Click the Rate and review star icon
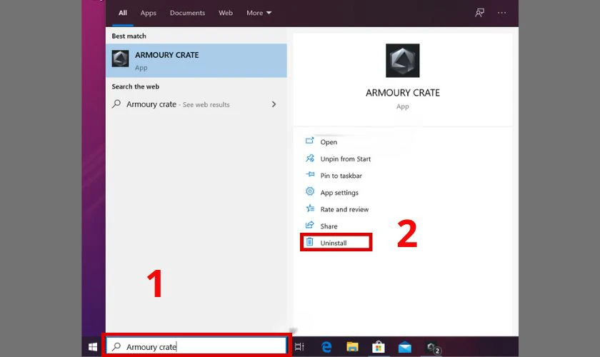Viewport: 600px width, 357px height. point(309,208)
